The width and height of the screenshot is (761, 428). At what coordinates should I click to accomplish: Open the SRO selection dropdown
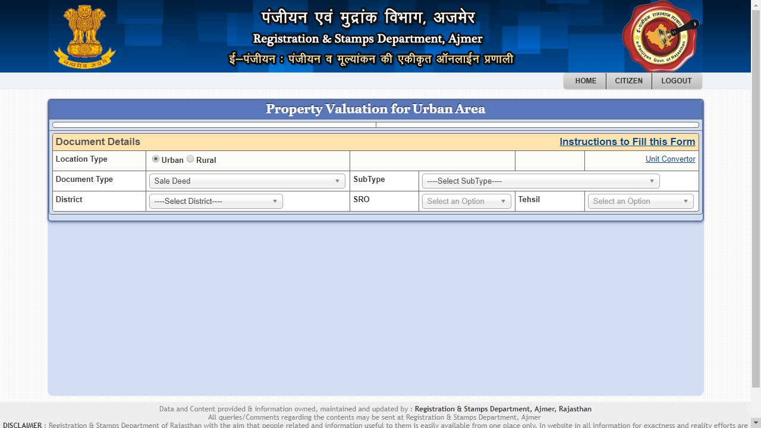tap(466, 201)
